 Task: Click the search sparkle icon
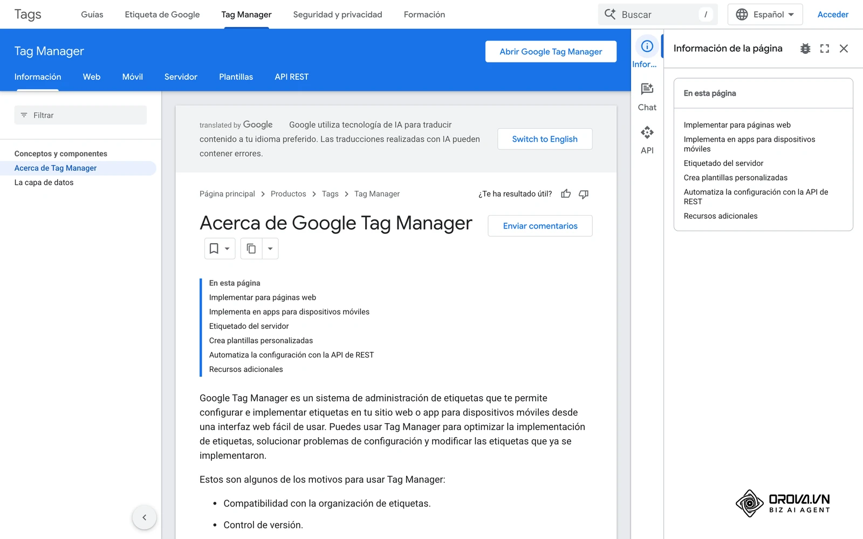610,15
